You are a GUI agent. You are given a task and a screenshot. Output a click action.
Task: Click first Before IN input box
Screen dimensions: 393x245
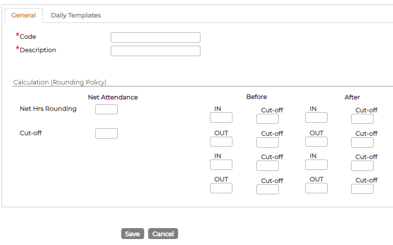tap(221, 117)
